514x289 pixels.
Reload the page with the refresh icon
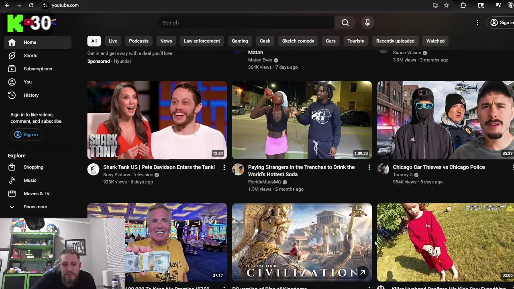[31, 5]
